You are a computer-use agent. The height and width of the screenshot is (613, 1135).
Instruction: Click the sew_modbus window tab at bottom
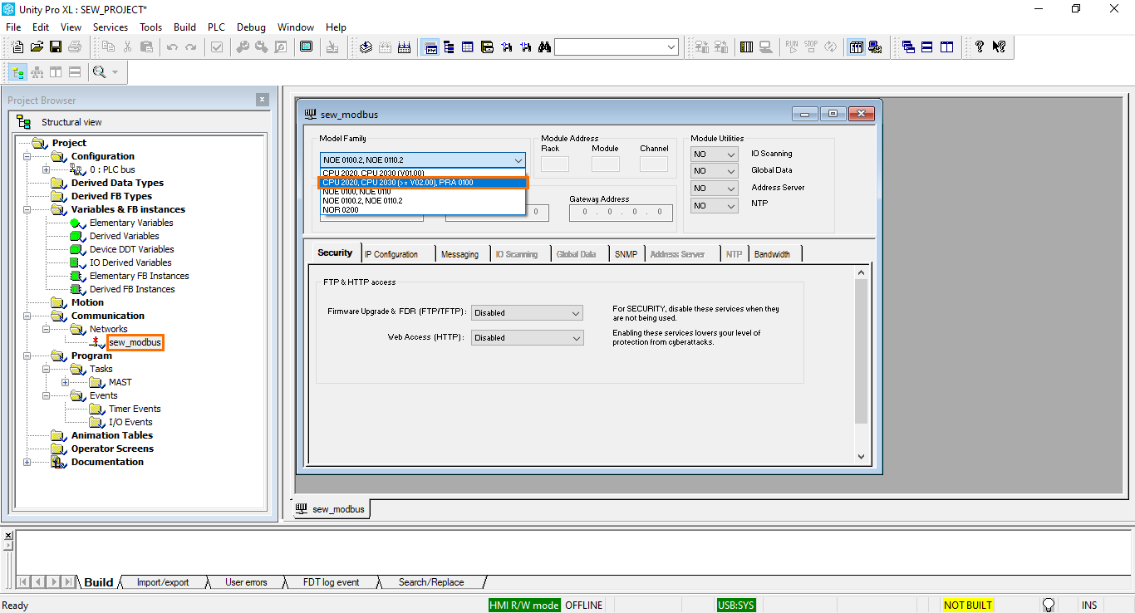(x=332, y=509)
